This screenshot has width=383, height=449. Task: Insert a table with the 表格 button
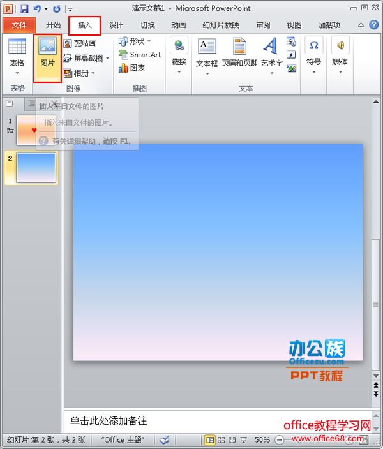point(17,57)
